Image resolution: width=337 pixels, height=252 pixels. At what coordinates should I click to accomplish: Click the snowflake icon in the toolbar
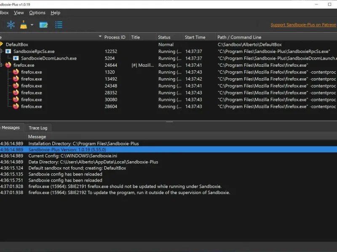(x=11, y=25)
